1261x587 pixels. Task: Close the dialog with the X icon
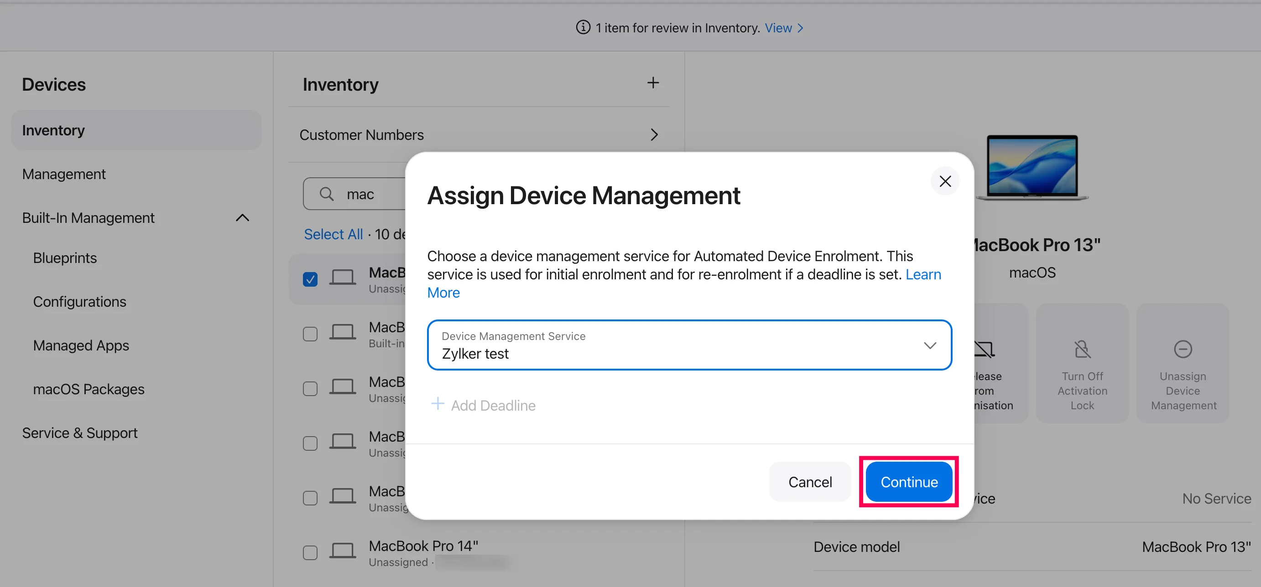coord(945,181)
